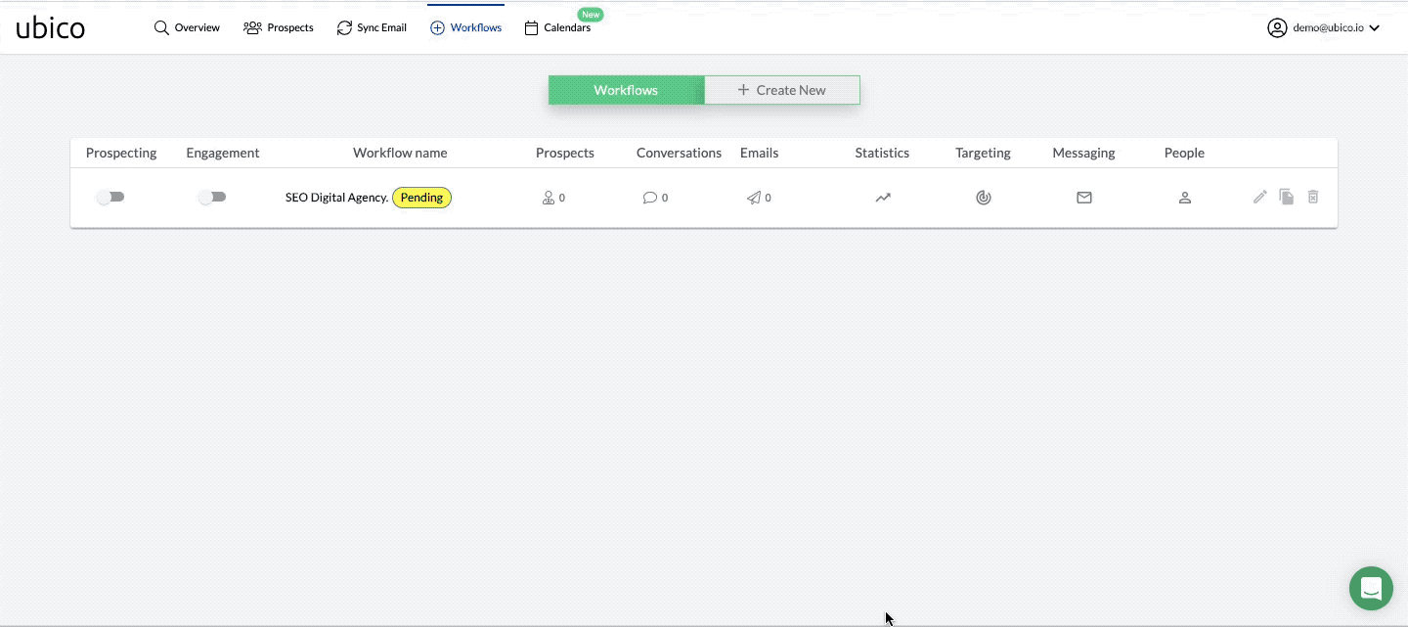Click the SEO Digital Agency. workflow name
The width and height of the screenshot is (1408, 627).
336,198
